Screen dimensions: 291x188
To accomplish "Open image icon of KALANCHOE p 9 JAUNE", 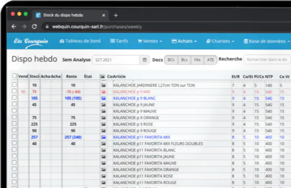I will 104,105.
